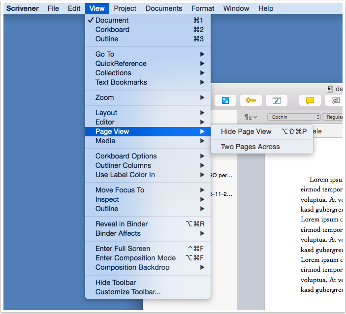The image size is (346, 314).
Task: Choose Enter Composition Mode
Action: [x=148, y=258]
